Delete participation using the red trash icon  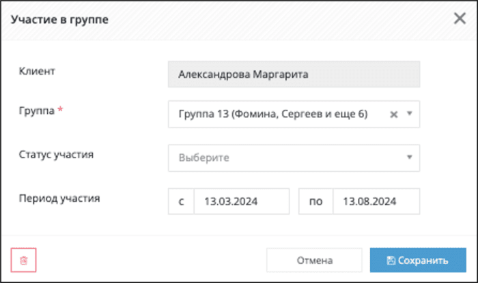point(23,260)
